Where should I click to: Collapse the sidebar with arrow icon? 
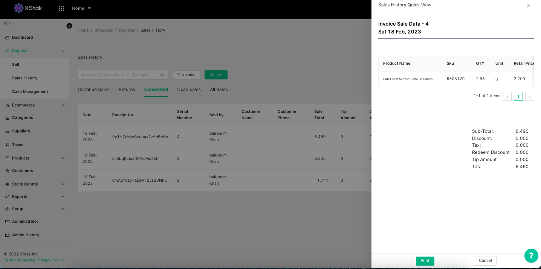(69, 26)
